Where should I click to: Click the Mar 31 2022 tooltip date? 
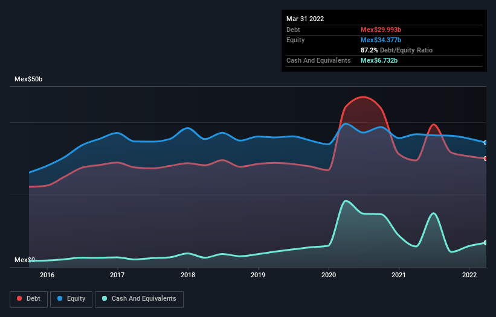[x=305, y=19]
